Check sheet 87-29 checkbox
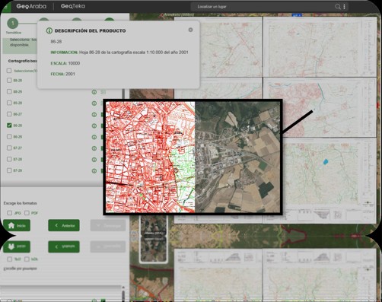The height and width of the screenshot is (302, 382). (9, 170)
